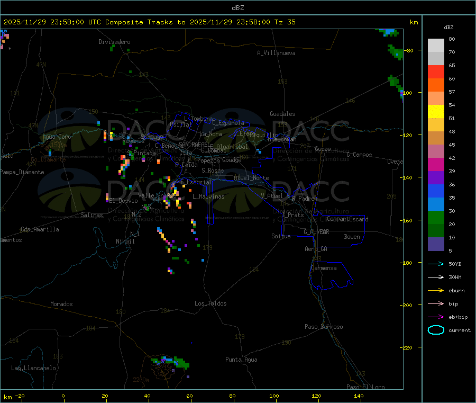The width and height of the screenshot is (476, 403).
Task: Click the Atuel_Norte location label
Action: pyautogui.click(x=251, y=178)
